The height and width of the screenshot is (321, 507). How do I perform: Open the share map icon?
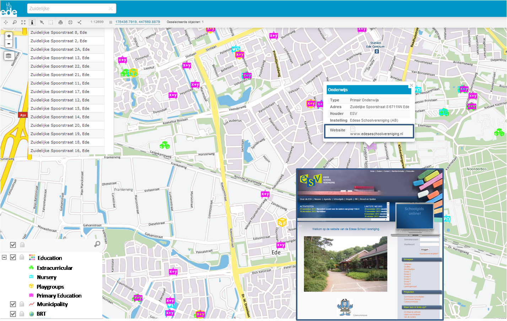pos(79,22)
